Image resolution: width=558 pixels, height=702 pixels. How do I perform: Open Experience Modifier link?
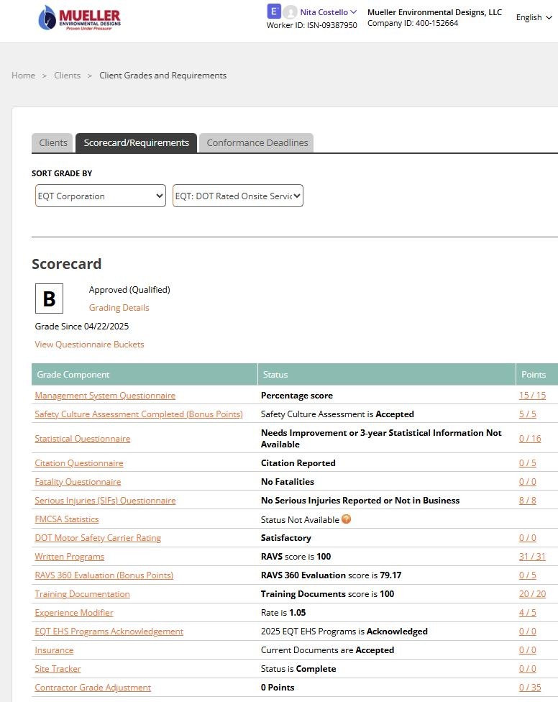(x=74, y=613)
